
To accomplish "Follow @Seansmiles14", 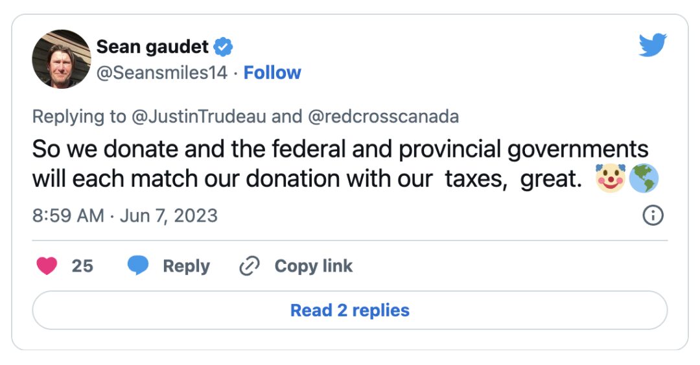I will [x=272, y=73].
